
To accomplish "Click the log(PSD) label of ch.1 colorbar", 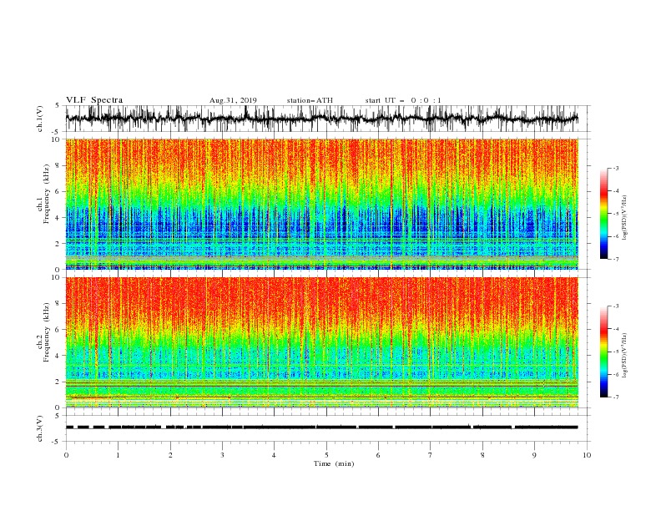I will click(624, 218).
